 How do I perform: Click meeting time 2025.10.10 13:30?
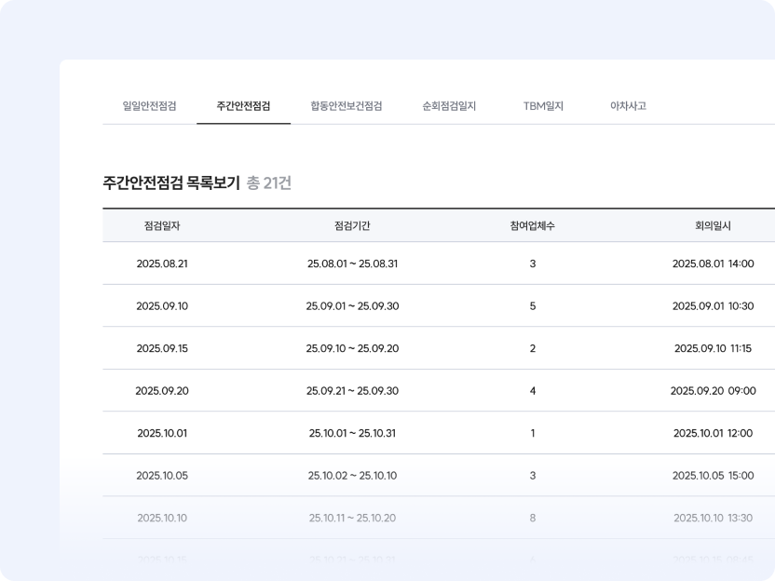pyautogui.click(x=713, y=518)
